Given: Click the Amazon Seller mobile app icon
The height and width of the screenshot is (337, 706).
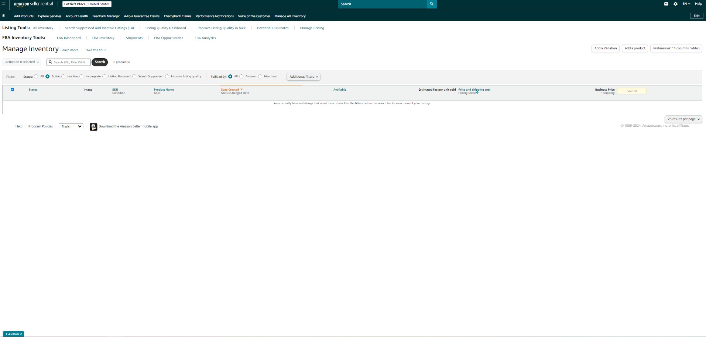Looking at the screenshot, I should pyautogui.click(x=93, y=127).
